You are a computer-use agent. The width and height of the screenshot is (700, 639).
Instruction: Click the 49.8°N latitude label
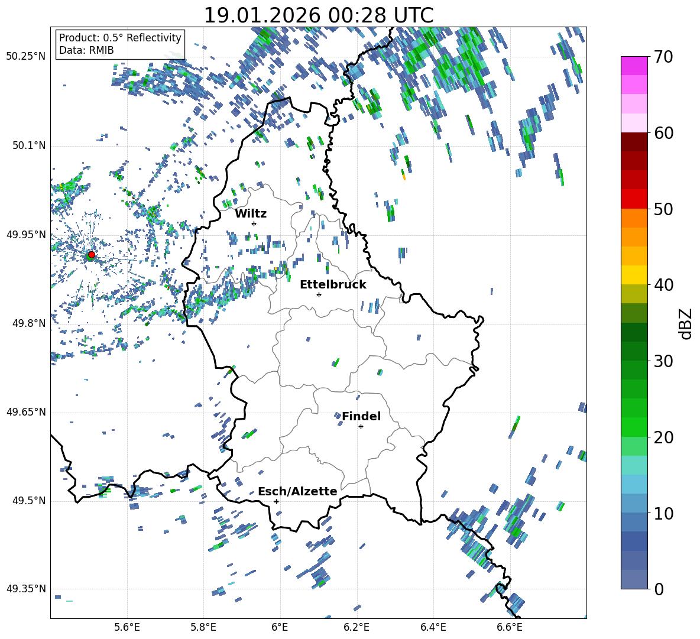[x=28, y=323]
